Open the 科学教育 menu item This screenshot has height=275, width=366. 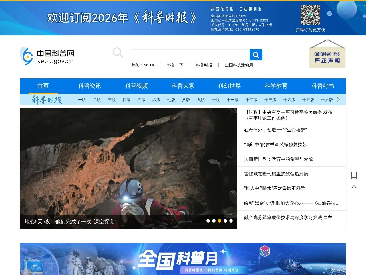click(276, 86)
